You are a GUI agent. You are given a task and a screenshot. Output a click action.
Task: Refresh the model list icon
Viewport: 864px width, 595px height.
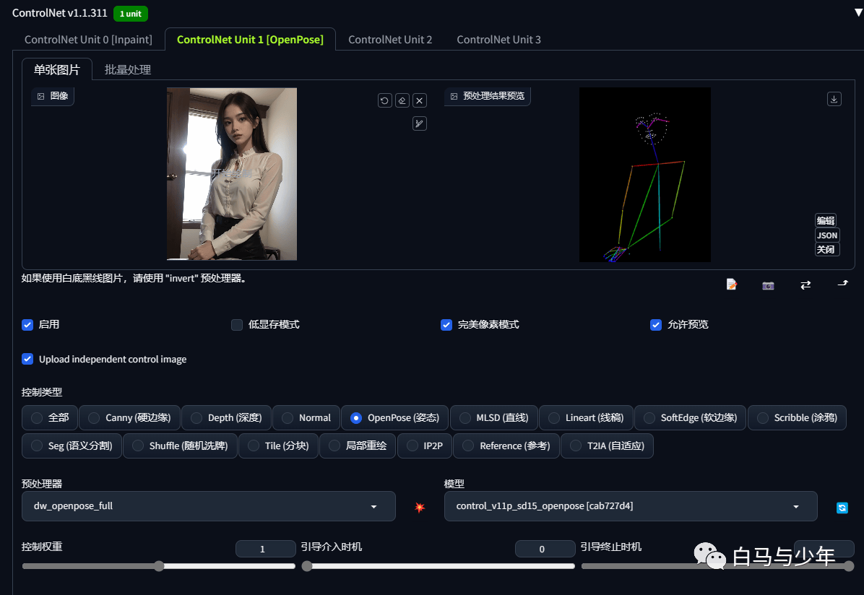point(842,508)
